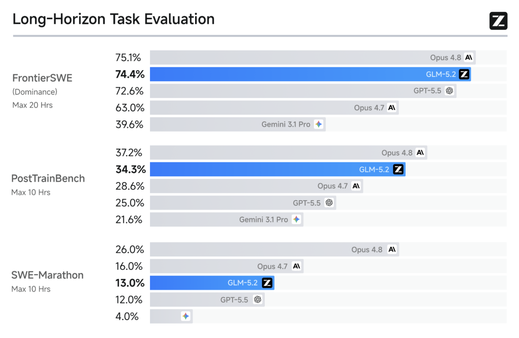The width and height of the screenshot is (519, 338).
Task: Click Anthropic icon on SWE-Marathon Opus 4.8 bar
Action: click(392, 249)
